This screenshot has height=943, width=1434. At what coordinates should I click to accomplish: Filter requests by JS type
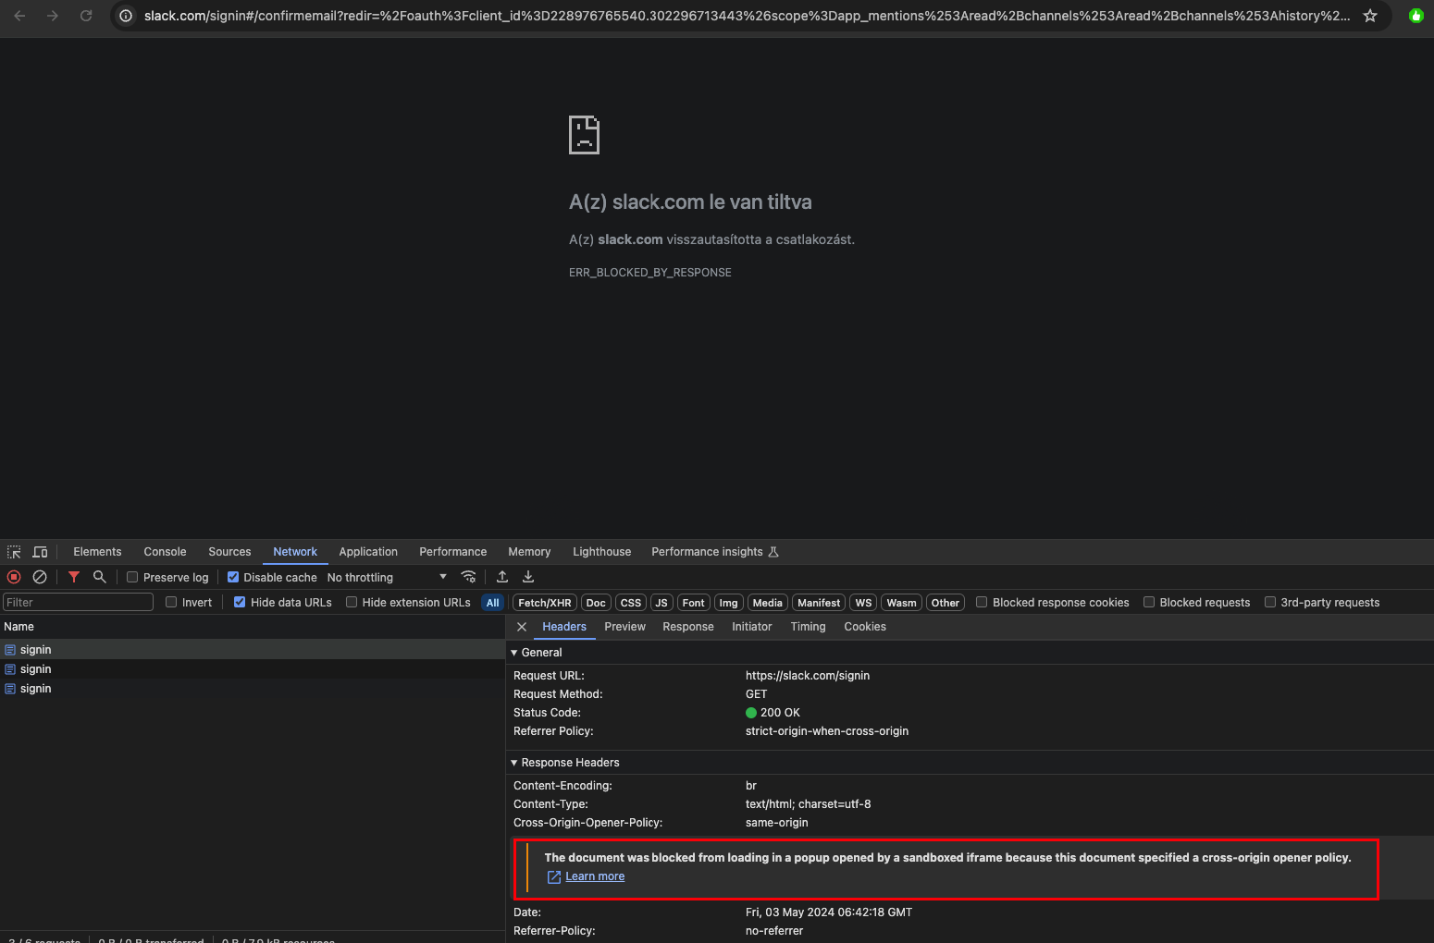(661, 603)
